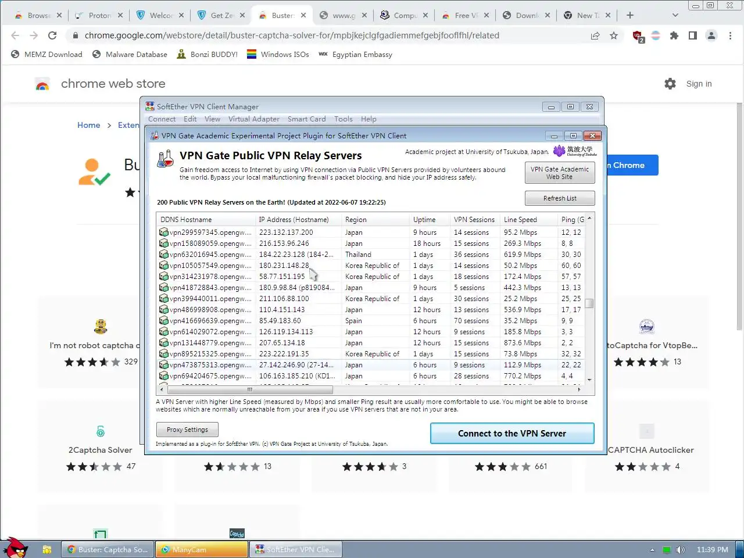Open Chrome three-dot menu
Image resolution: width=744 pixels, height=558 pixels.
click(x=731, y=35)
